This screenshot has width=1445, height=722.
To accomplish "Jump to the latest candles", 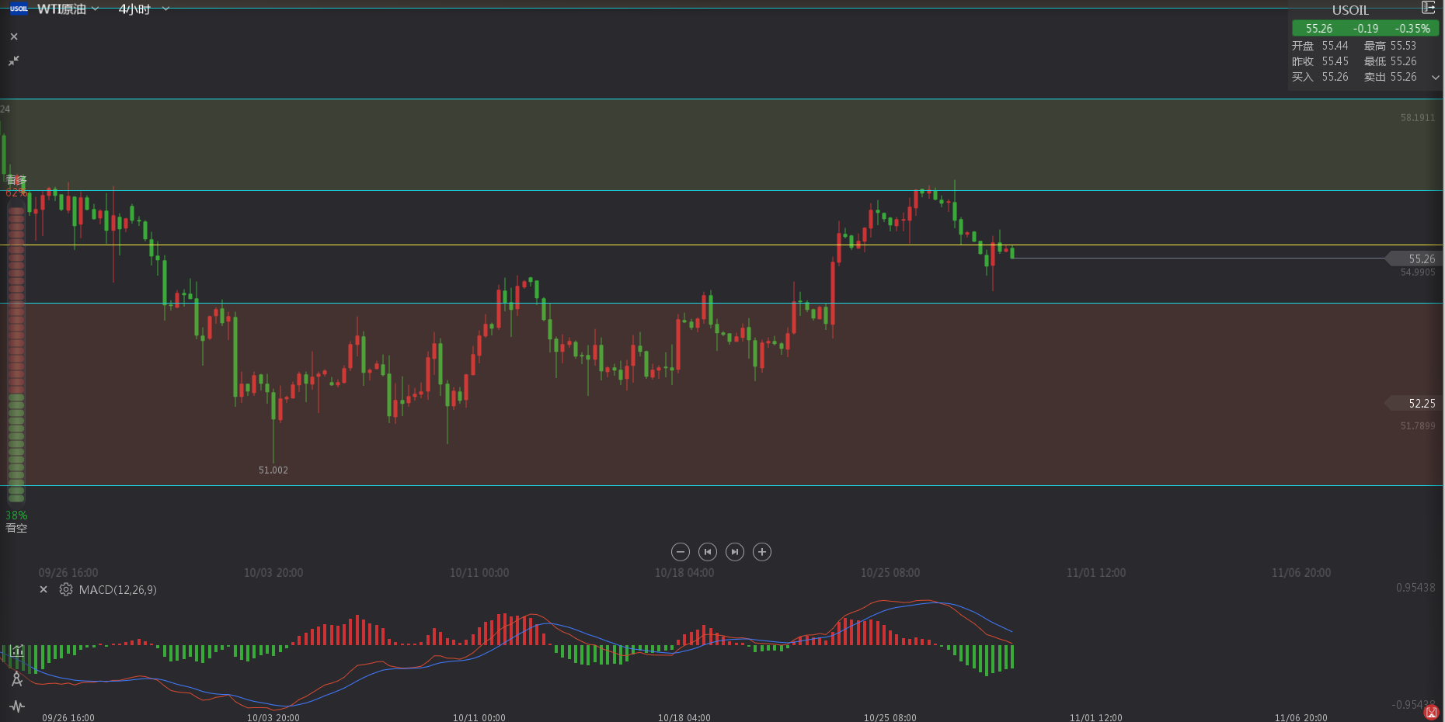I will pos(735,552).
